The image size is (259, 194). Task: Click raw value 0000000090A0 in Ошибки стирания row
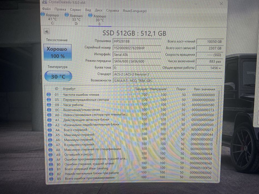(201, 163)
